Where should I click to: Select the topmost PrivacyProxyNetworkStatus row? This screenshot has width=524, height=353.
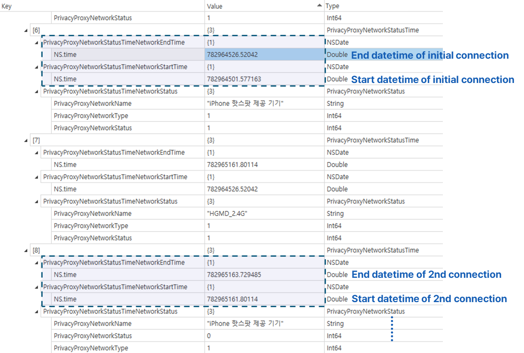tap(93, 18)
